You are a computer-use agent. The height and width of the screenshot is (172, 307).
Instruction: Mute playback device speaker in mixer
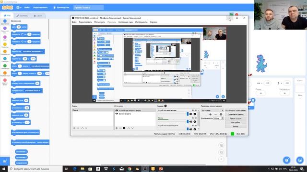pyautogui.click(x=191, y=129)
